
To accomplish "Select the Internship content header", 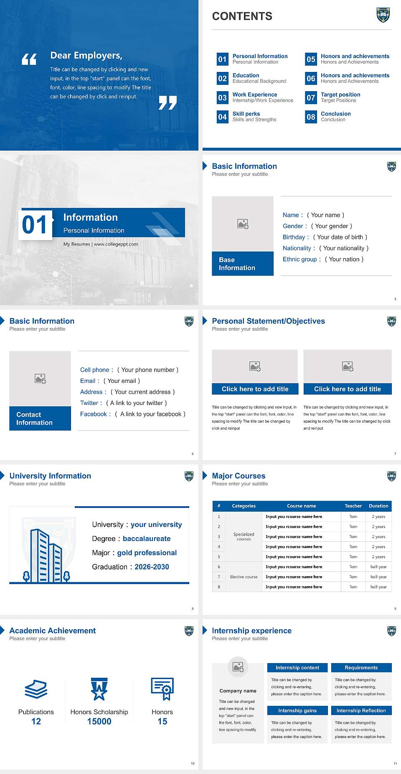I will (297, 668).
